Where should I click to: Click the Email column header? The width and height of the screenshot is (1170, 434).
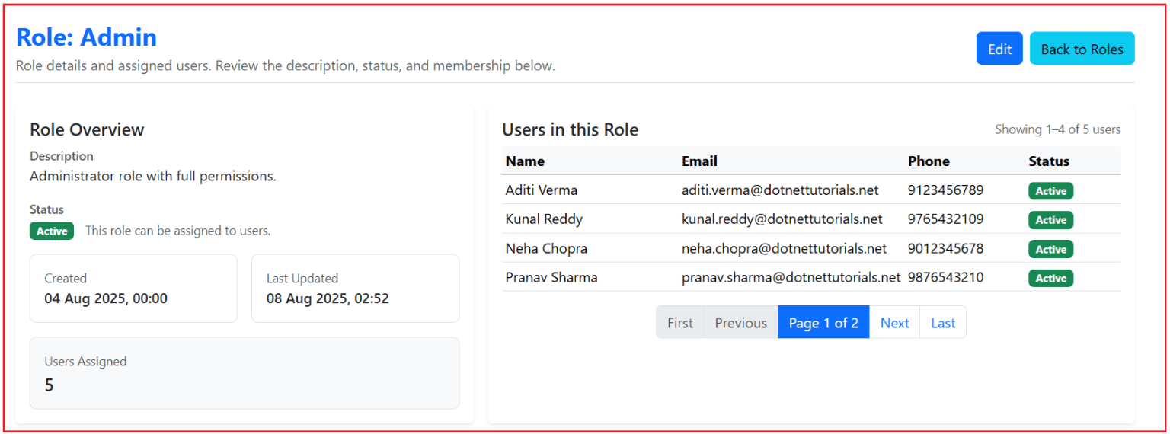[699, 161]
